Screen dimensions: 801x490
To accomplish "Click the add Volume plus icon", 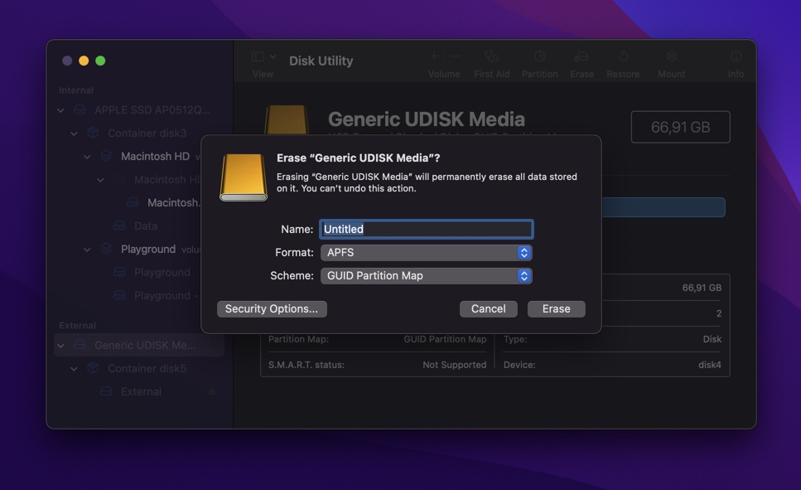I will click(x=434, y=56).
